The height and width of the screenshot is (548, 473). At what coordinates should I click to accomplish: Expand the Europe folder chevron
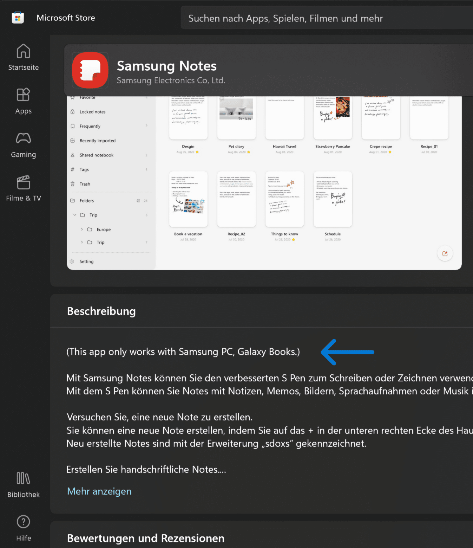(x=82, y=229)
